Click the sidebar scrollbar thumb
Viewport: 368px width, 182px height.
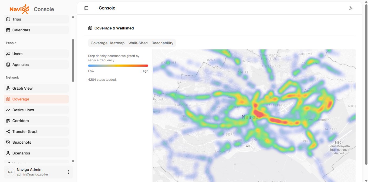point(73,60)
